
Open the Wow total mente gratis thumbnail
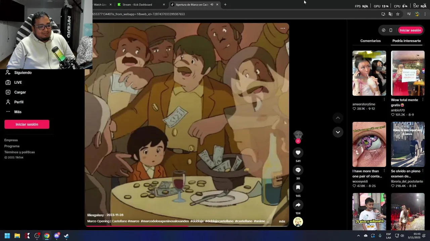[408, 73]
